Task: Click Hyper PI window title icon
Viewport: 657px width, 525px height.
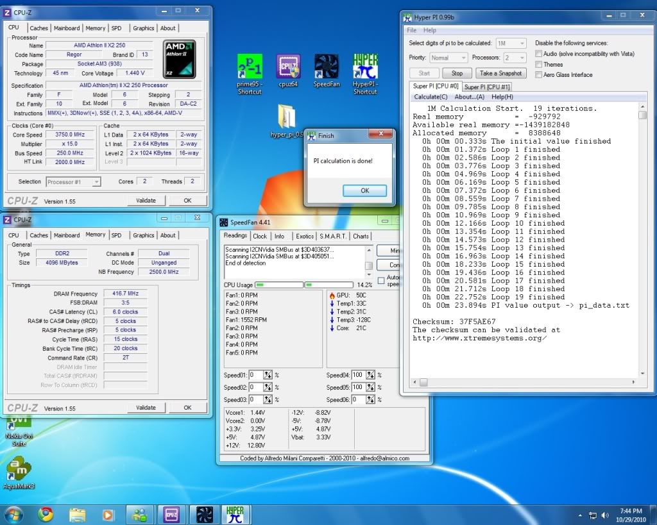Action: 407,17
